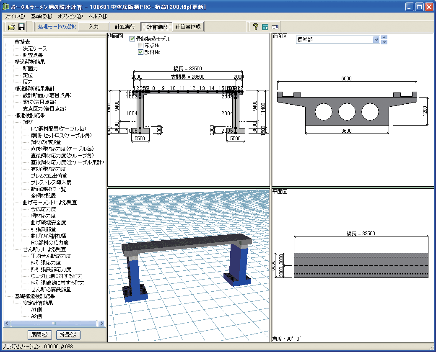Switch to 計算実行 mode
Screen dimensions: 436x352
pos(125,27)
